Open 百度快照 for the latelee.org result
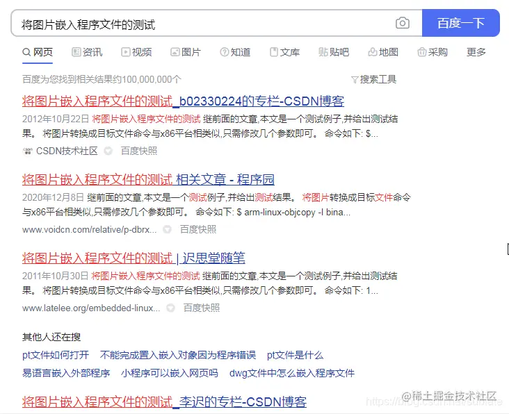The image size is (509, 414). tap(202, 308)
